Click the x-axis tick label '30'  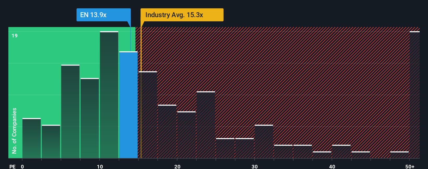pyautogui.click(x=255, y=166)
